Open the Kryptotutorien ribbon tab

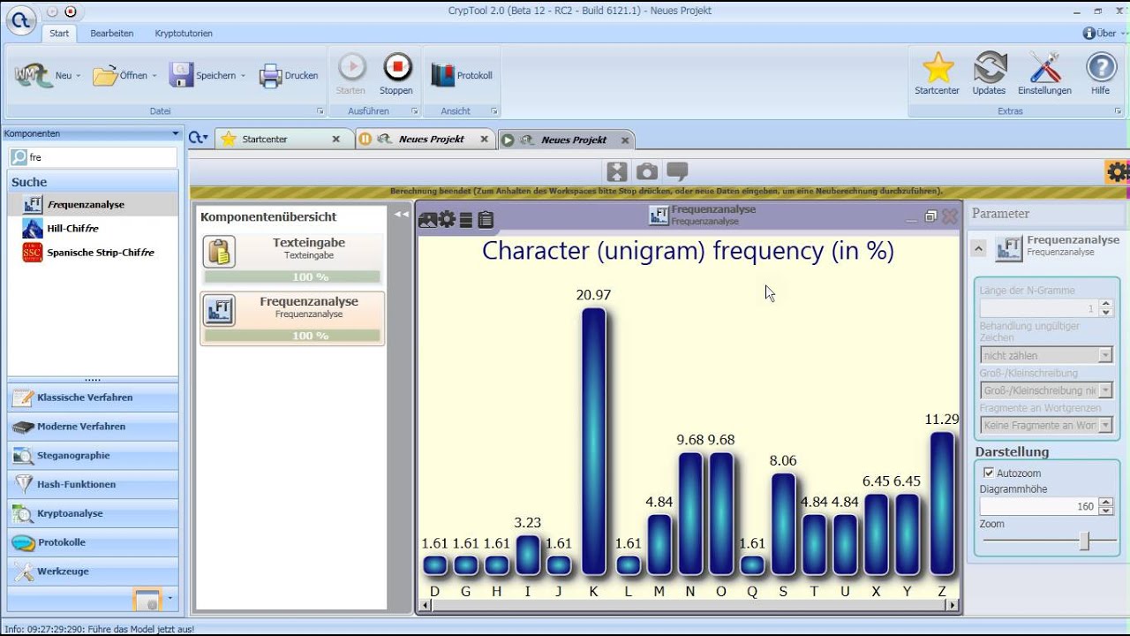point(184,34)
